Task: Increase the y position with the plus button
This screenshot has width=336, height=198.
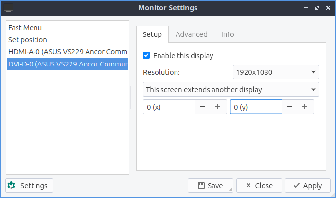Action: click(305, 107)
